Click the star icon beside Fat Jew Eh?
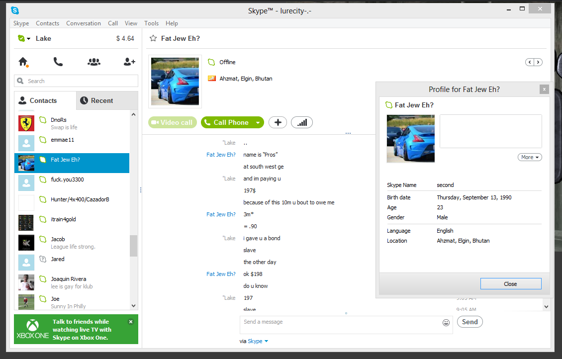Viewport: 562px width, 359px height. [153, 38]
